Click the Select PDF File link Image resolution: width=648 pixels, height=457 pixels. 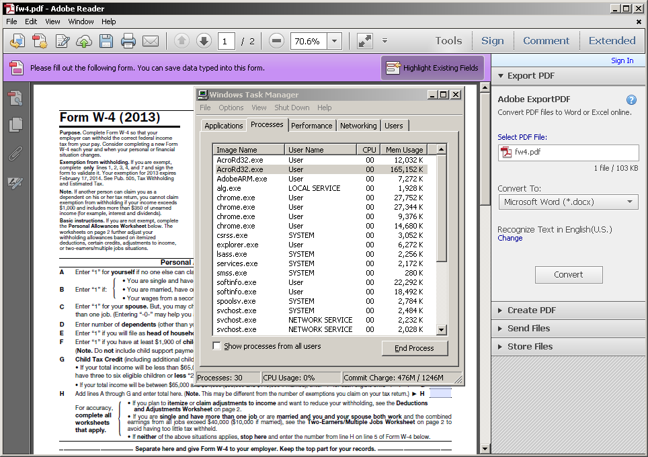pyautogui.click(x=522, y=137)
